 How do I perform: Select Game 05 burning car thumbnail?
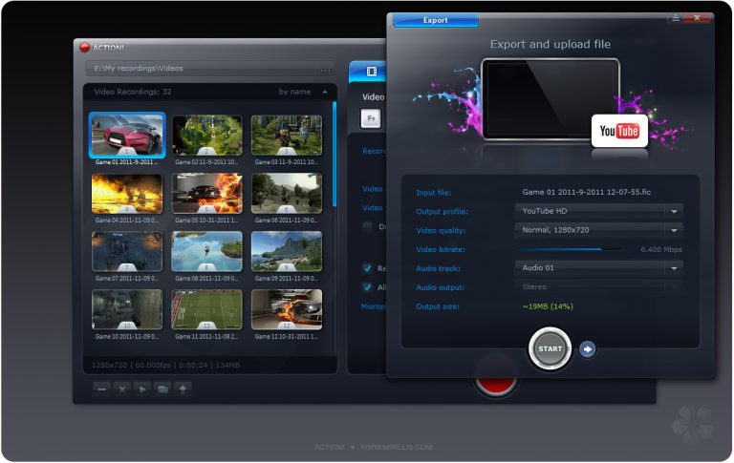(x=206, y=194)
